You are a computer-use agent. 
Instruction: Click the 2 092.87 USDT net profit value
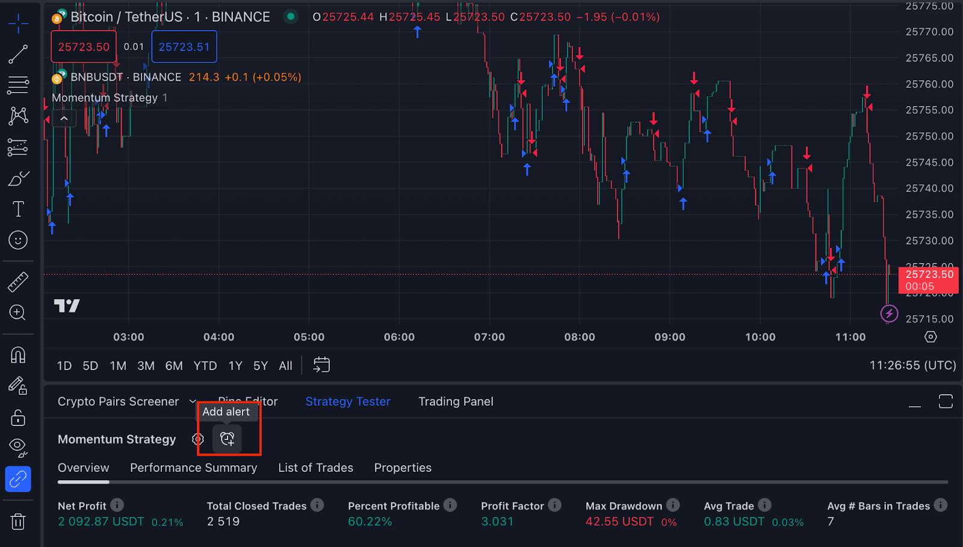click(101, 522)
